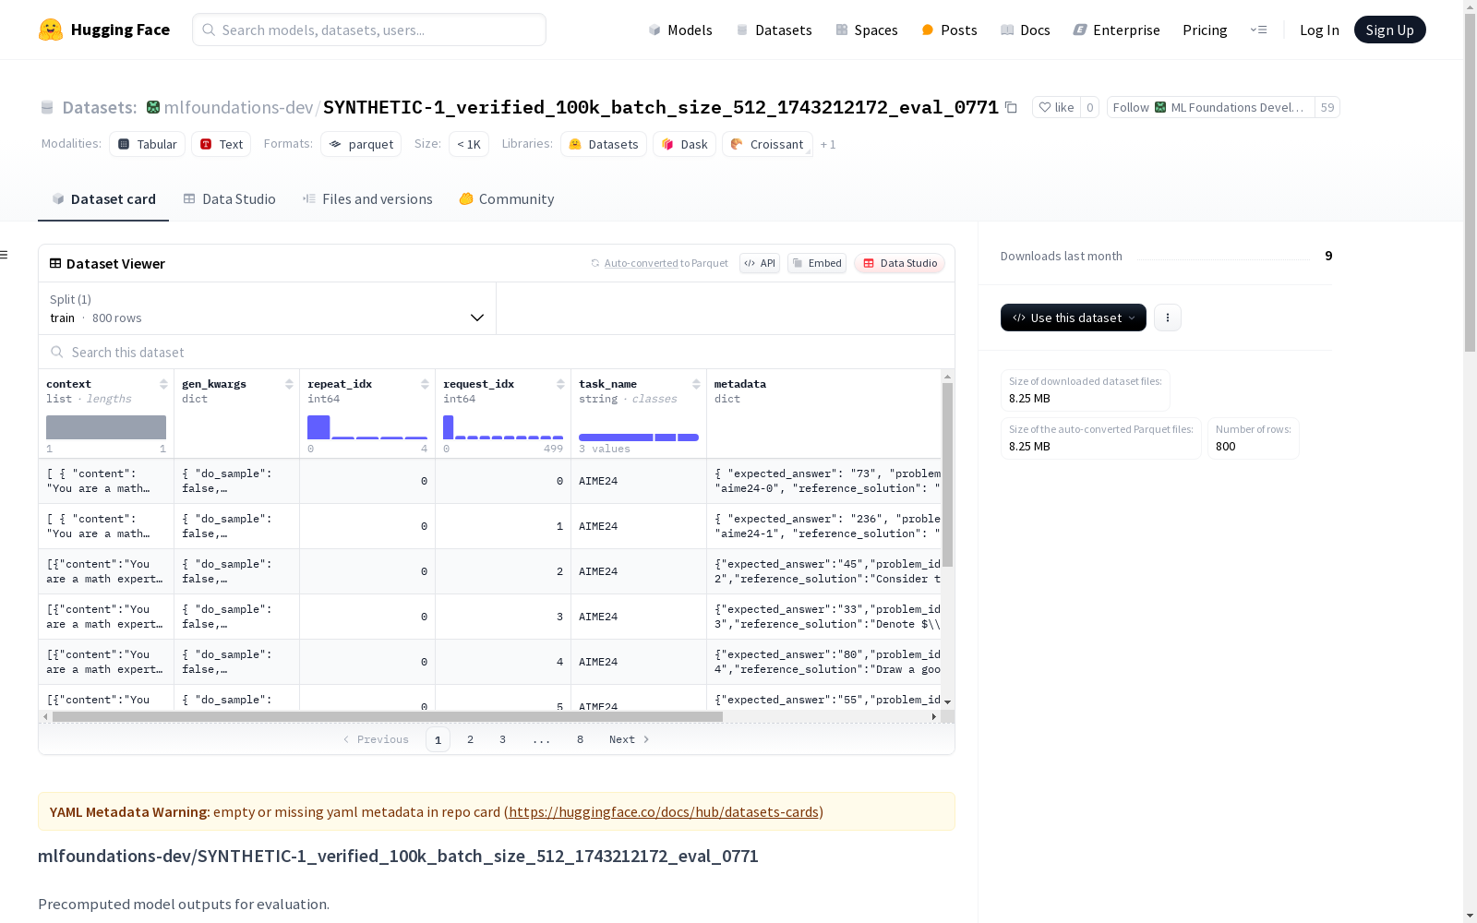Click the Hugging Face logo icon
1477x923 pixels.
pyautogui.click(x=51, y=30)
